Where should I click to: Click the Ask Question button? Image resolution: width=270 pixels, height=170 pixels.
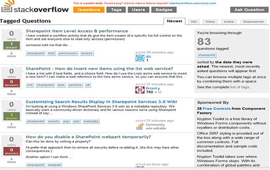coord(249,10)
